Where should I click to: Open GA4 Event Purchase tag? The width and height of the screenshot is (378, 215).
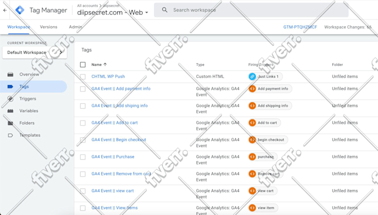(x=113, y=157)
